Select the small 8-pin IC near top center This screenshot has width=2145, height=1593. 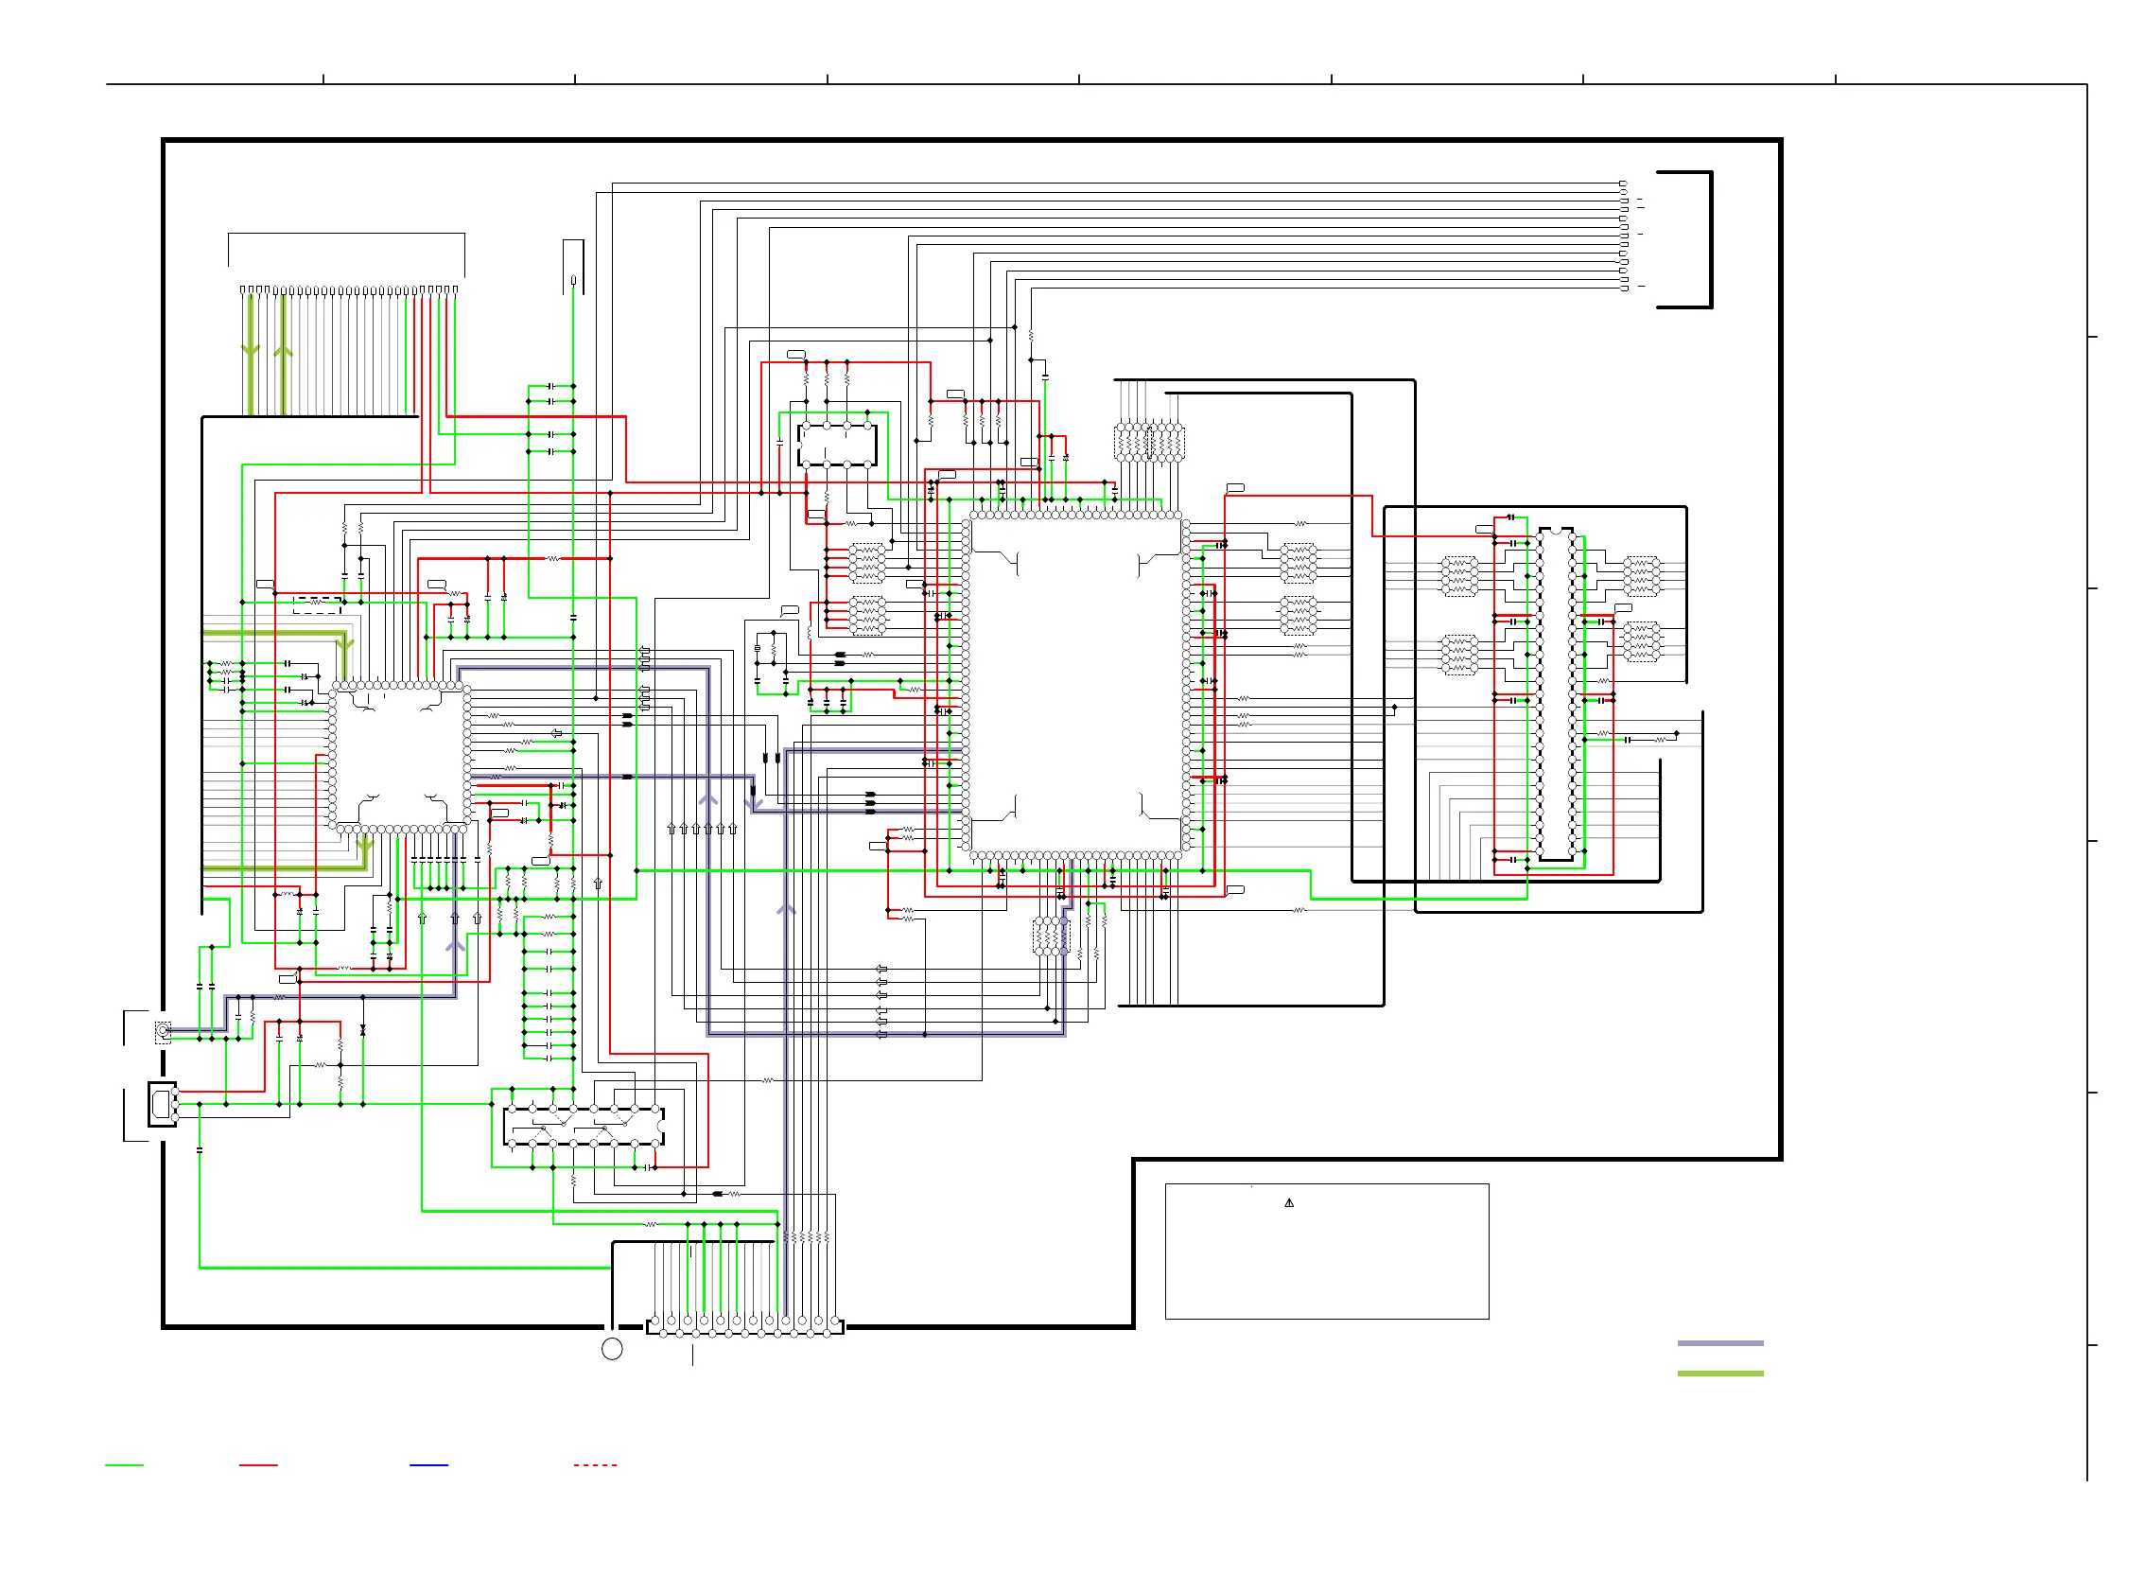(837, 445)
